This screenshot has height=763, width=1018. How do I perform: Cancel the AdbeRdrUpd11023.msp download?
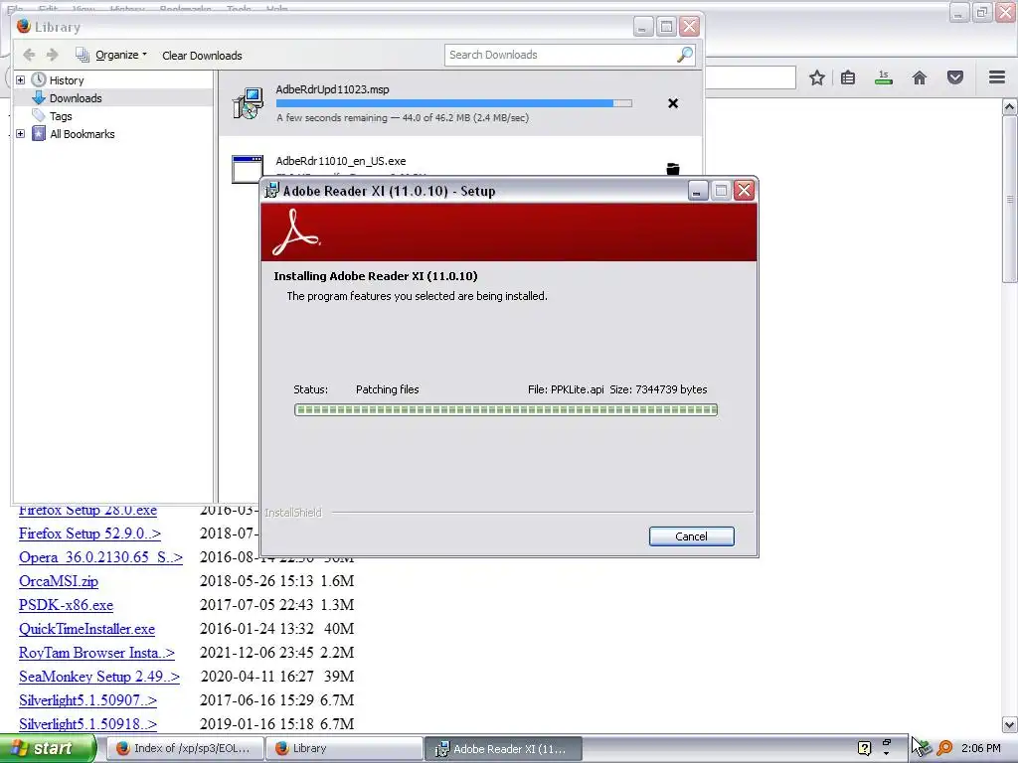[x=673, y=103]
